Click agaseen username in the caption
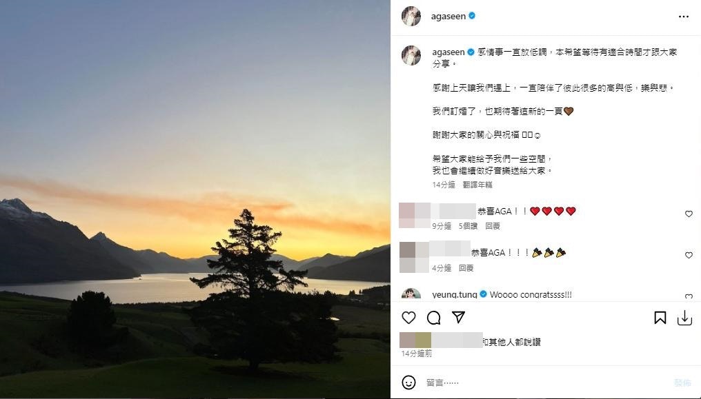The image size is (701, 399). point(448,52)
